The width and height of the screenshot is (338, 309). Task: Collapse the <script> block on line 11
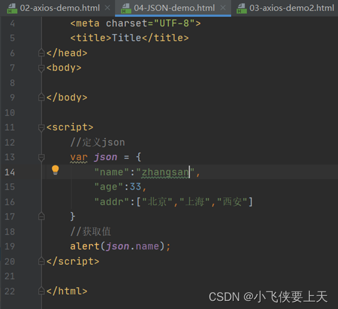click(41, 127)
